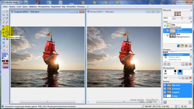Delete brush with red X in Инструменты panel
194x109 pixels.
[x=190, y=78]
